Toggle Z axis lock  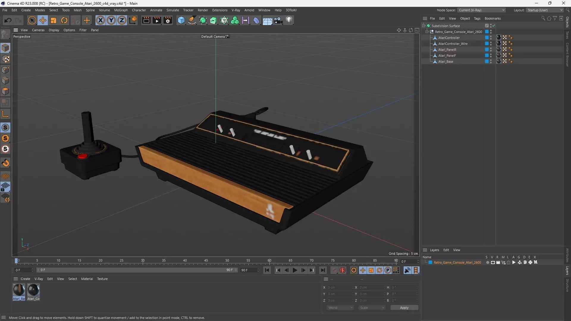(x=122, y=20)
